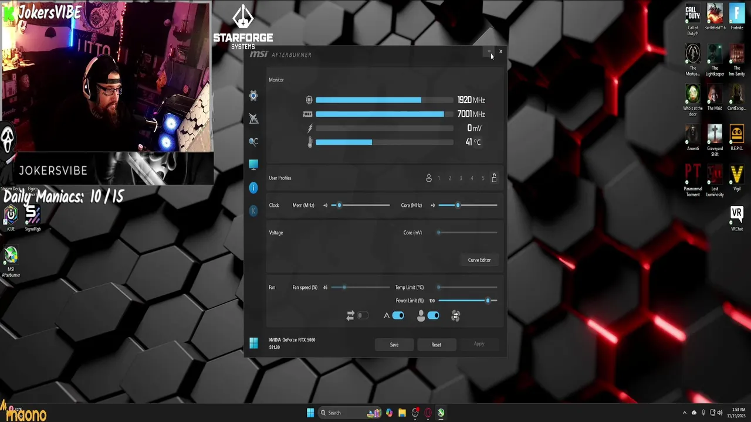Toggle the auto fan 'A' switch
The height and width of the screenshot is (422, 751).
click(x=398, y=316)
